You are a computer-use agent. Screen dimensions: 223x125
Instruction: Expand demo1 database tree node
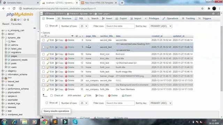point(2,34)
